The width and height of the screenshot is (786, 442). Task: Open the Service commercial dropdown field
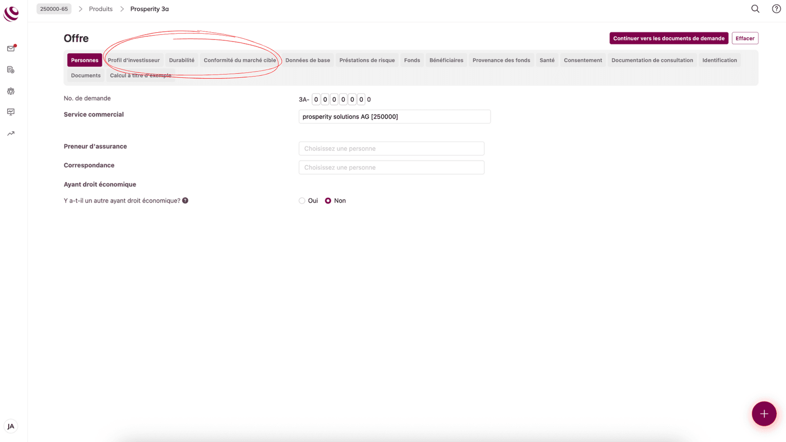click(x=394, y=117)
